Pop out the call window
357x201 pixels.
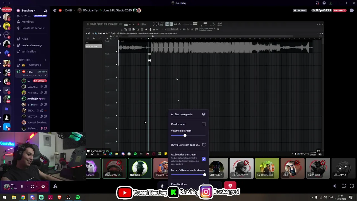[344, 186]
